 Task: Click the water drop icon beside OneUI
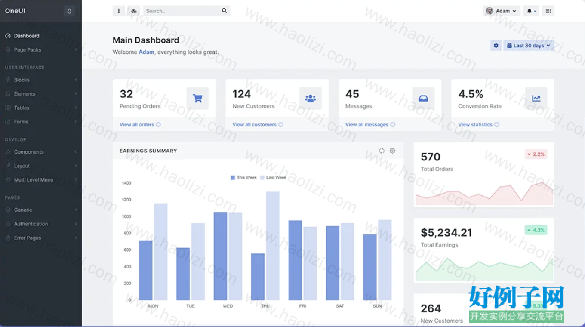click(69, 11)
